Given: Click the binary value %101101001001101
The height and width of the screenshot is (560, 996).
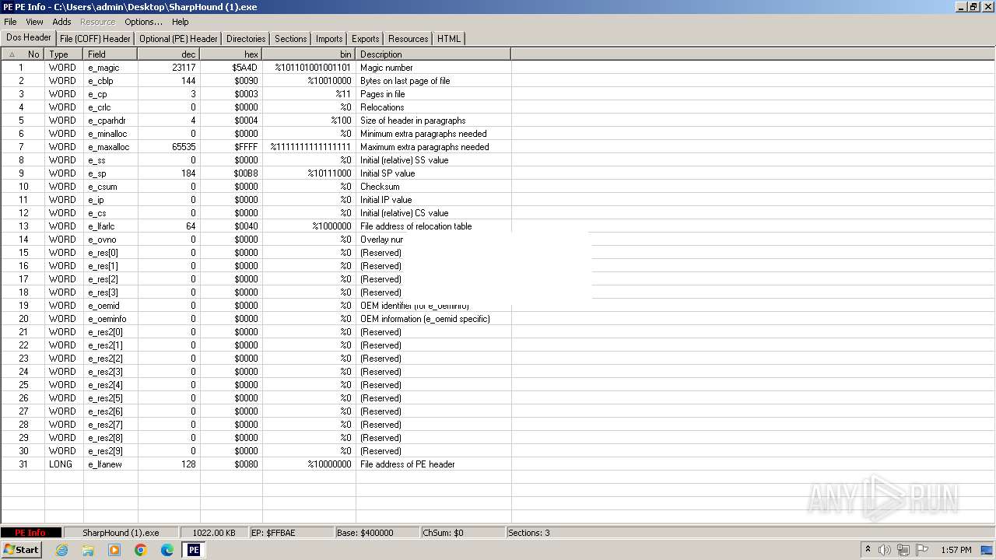Looking at the screenshot, I should pos(313,68).
